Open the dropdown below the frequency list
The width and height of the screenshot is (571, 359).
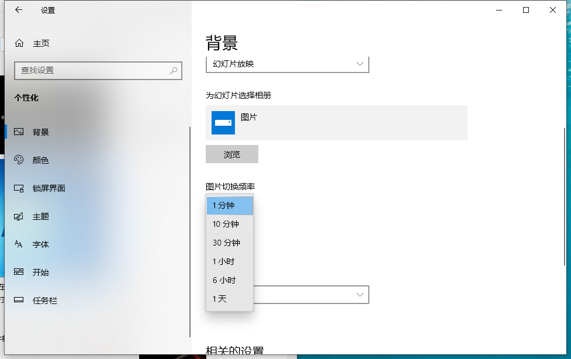click(x=312, y=295)
